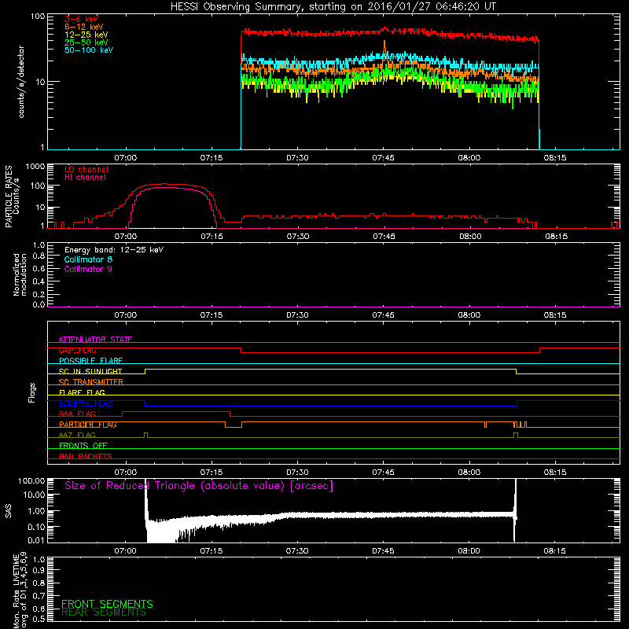The image size is (629, 629).
Task: Click the 08:15 time label under the Flags panel
Action: [555, 473]
